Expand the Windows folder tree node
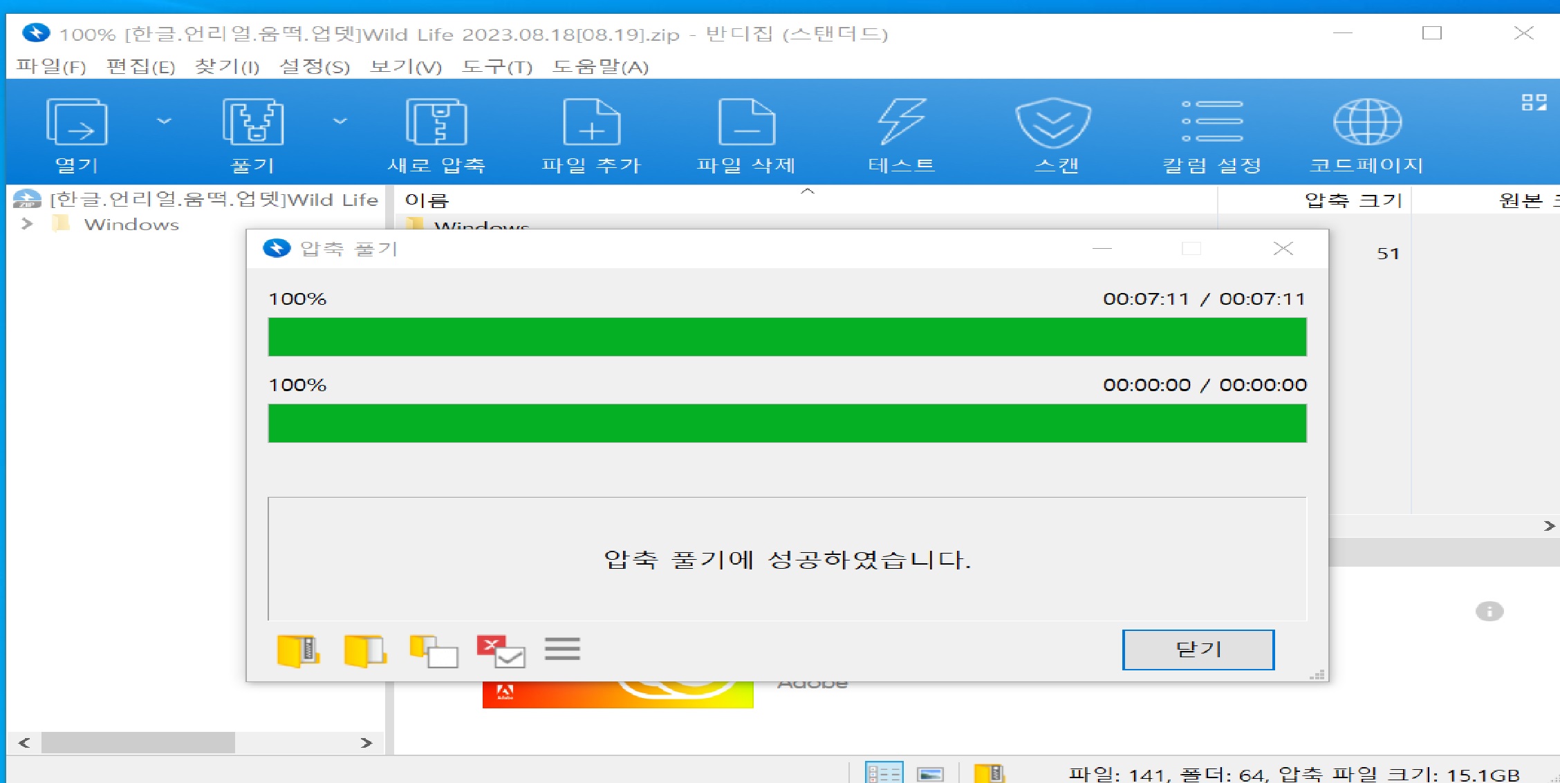The height and width of the screenshot is (783, 1560). [27, 224]
